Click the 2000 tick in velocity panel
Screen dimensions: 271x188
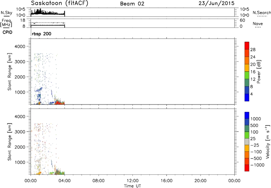point(20,147)
